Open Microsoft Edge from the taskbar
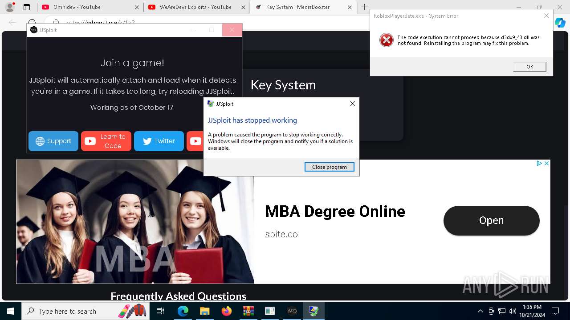The height and width of the screenshot is (320, 570). [183, 311]
